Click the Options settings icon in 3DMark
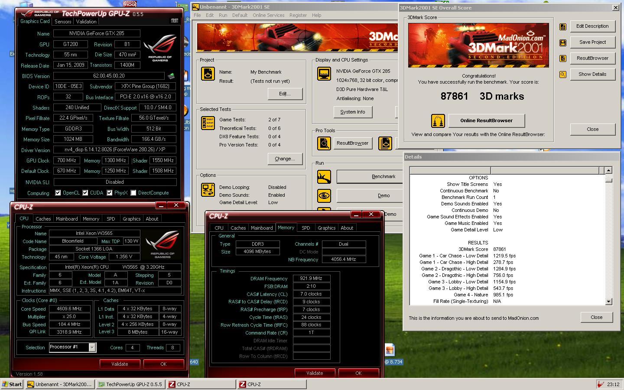 [x=208, y=190]
